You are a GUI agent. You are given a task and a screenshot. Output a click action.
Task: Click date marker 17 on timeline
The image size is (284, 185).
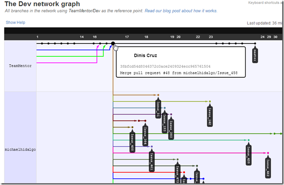coord(127,37)
